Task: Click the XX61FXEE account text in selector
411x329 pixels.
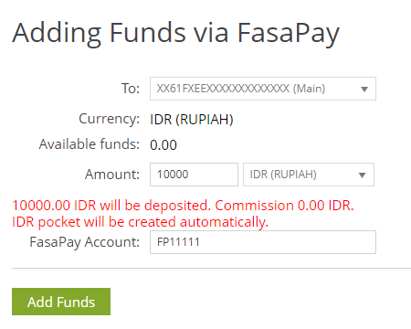Action: tap(223, 89)
